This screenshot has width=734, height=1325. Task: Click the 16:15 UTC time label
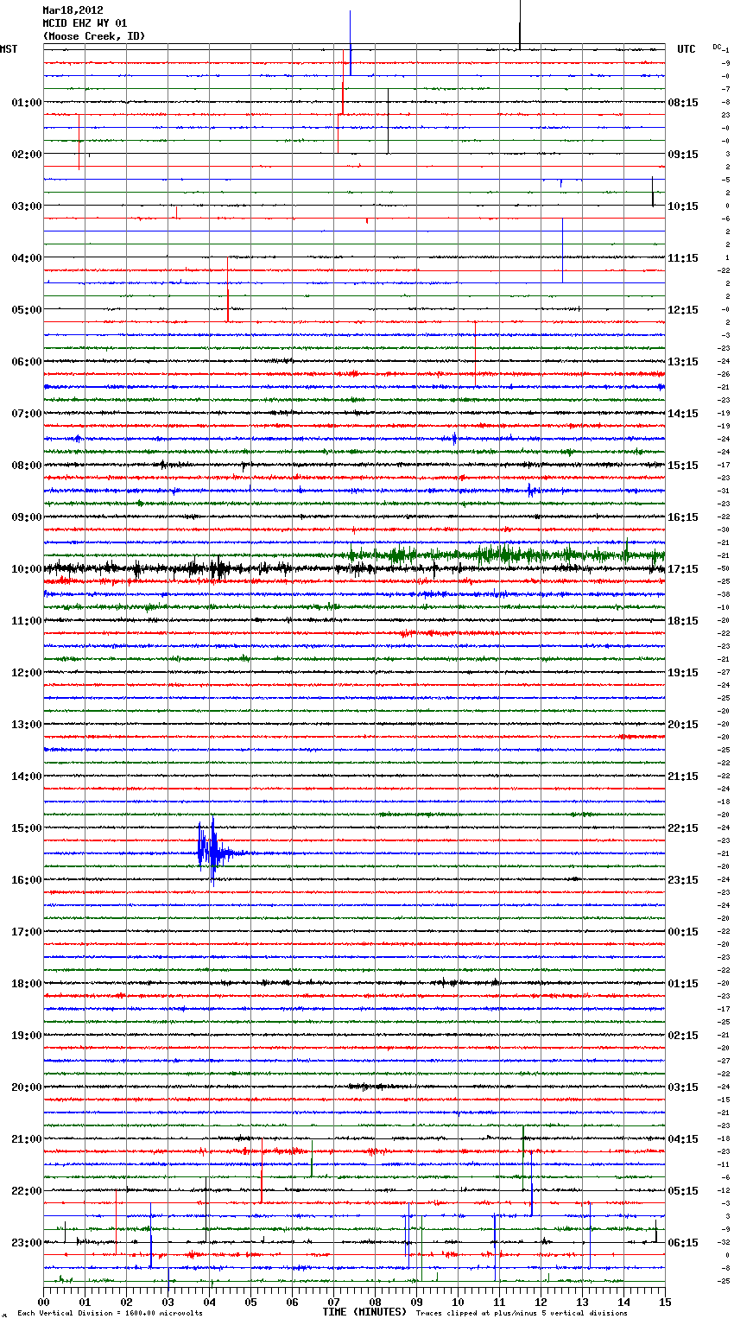click(683, 517)
